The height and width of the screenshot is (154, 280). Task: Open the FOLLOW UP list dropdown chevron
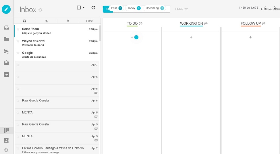click(x=264, y=24)
